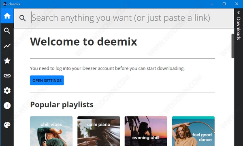Open the About info icon
This screenshot has height=146, width=243.
coord(7,106)
